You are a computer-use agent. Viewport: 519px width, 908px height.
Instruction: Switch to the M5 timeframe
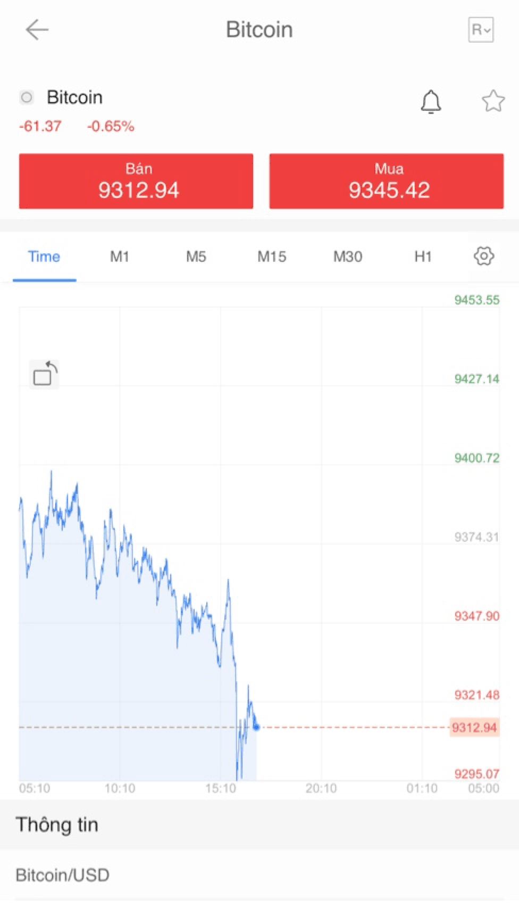pos(196,257)
